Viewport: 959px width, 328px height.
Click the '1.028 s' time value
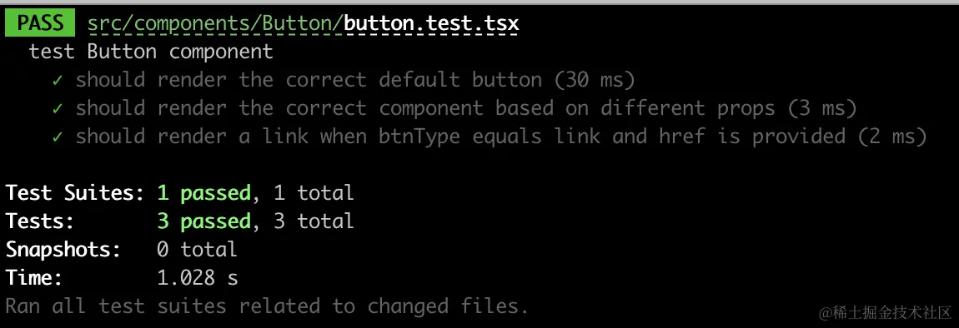click(198, 278)
